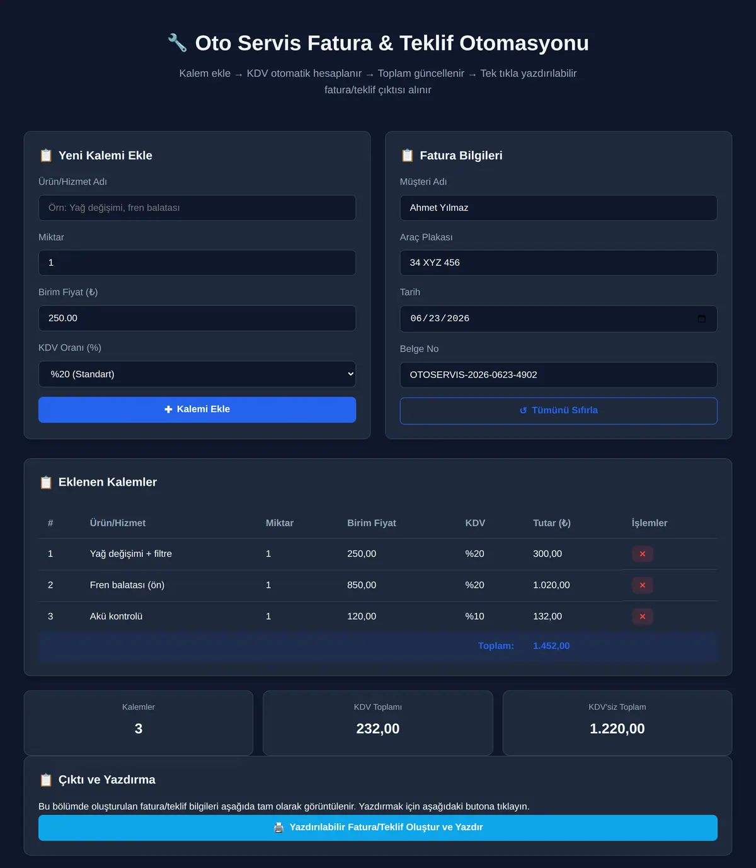Click the Kalemler count 3

click(x=139, y=729)
